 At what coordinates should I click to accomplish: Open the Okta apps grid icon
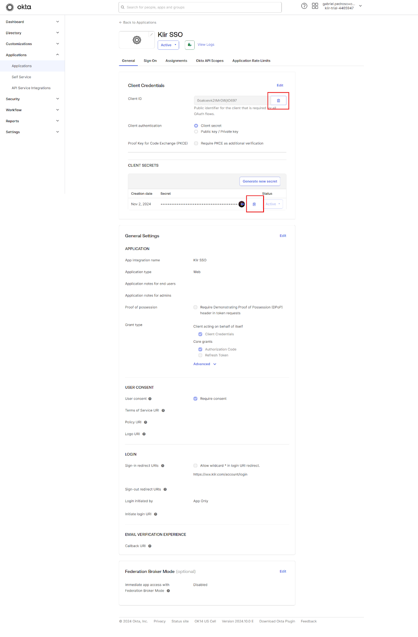point(315,6)
